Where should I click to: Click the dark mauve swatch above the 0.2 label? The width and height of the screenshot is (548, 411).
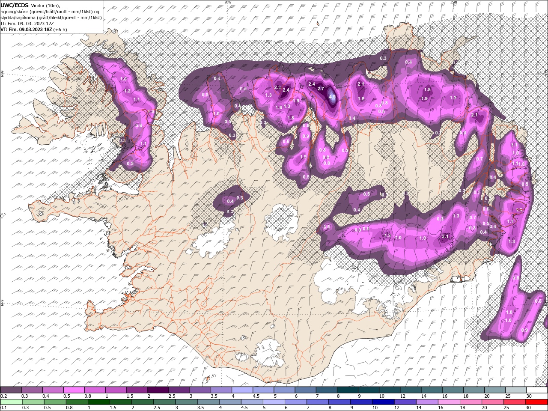coord(11,390)
